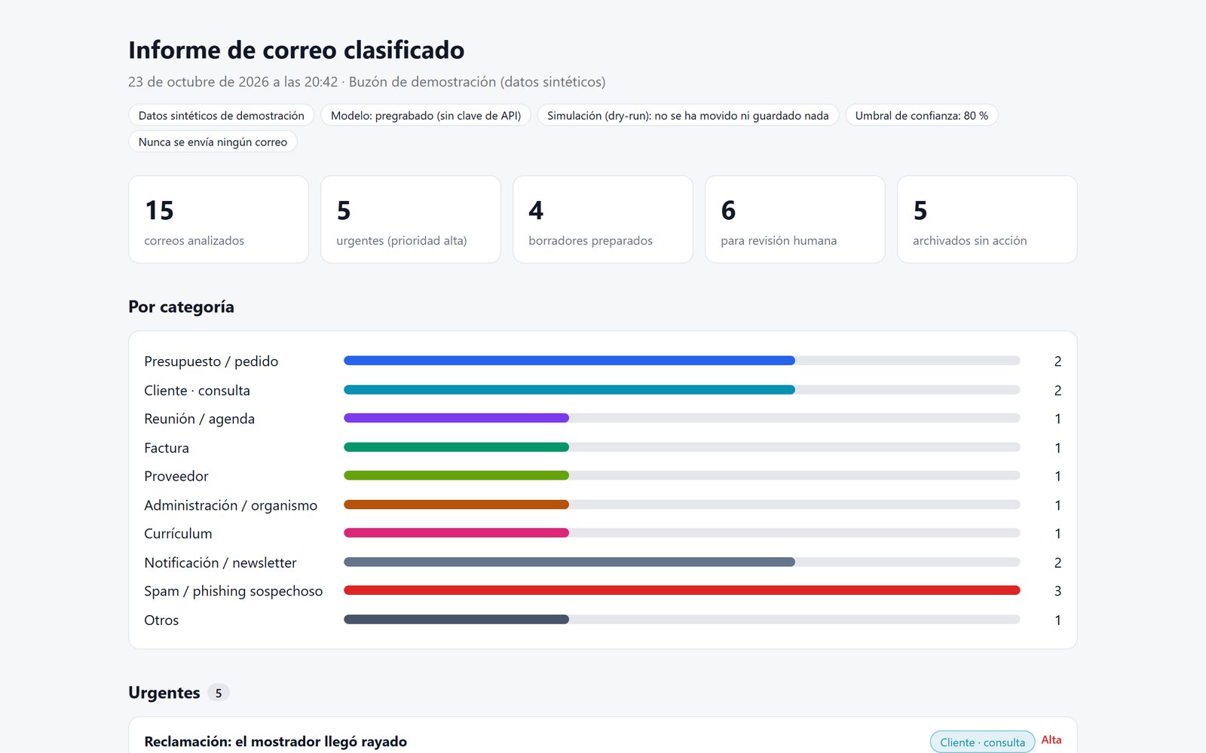Click the 'Urgentes' section heading
This screenshot has width=1206, height=753.
164,693
